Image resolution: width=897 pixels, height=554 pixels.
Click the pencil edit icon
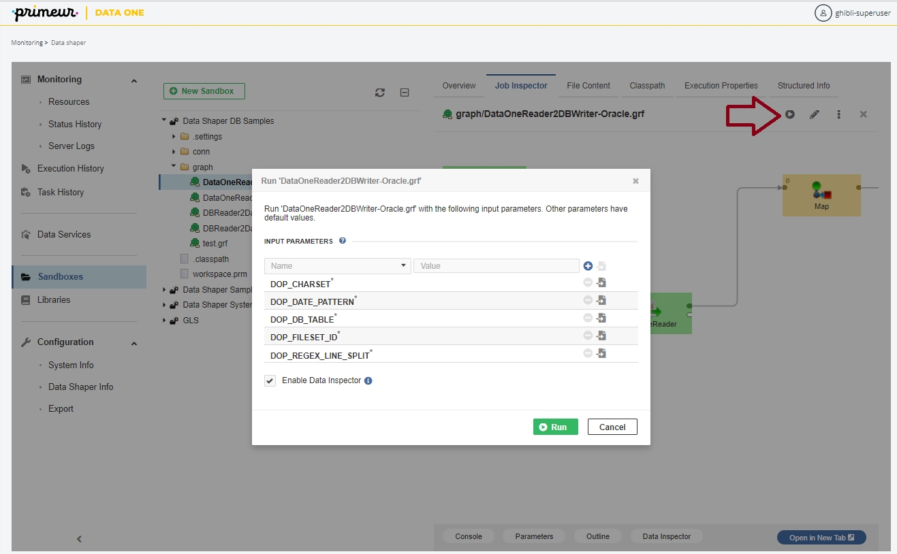pos(814,114)
